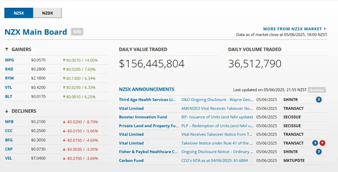Click the down arrow next to Decliners
This screenshot has width=338, height=172.
coord(7,111)
